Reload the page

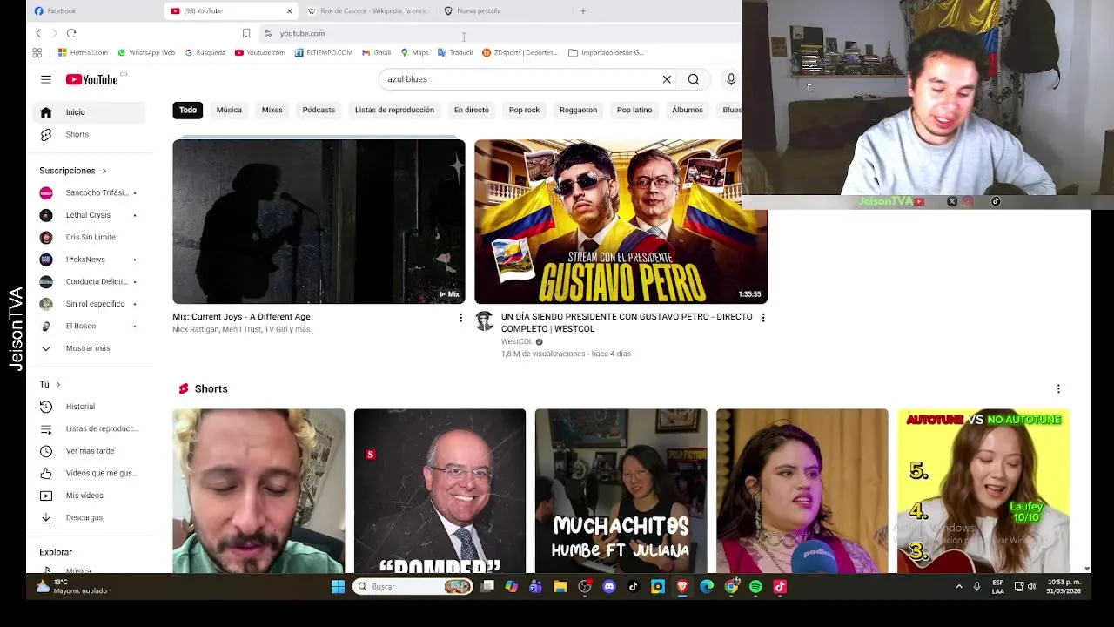[71, 33]
